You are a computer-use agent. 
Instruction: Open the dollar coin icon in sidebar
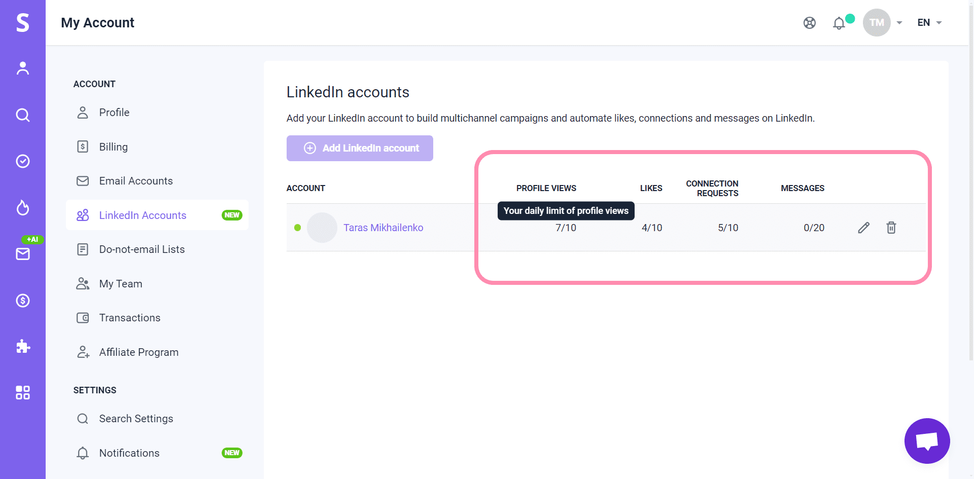click(23, 301)
